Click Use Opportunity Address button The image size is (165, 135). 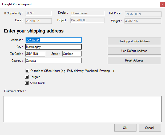[x=134, y=41]
